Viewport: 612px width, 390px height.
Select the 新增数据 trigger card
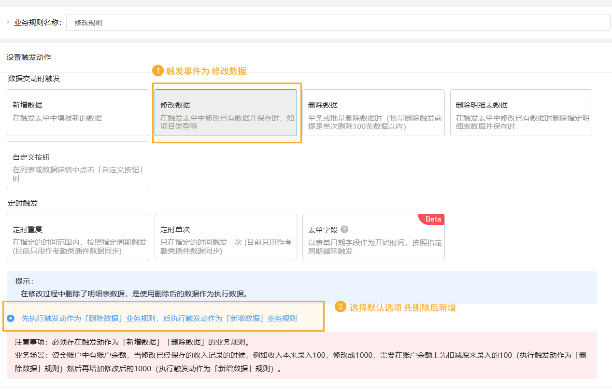click(x=78, y=112)
